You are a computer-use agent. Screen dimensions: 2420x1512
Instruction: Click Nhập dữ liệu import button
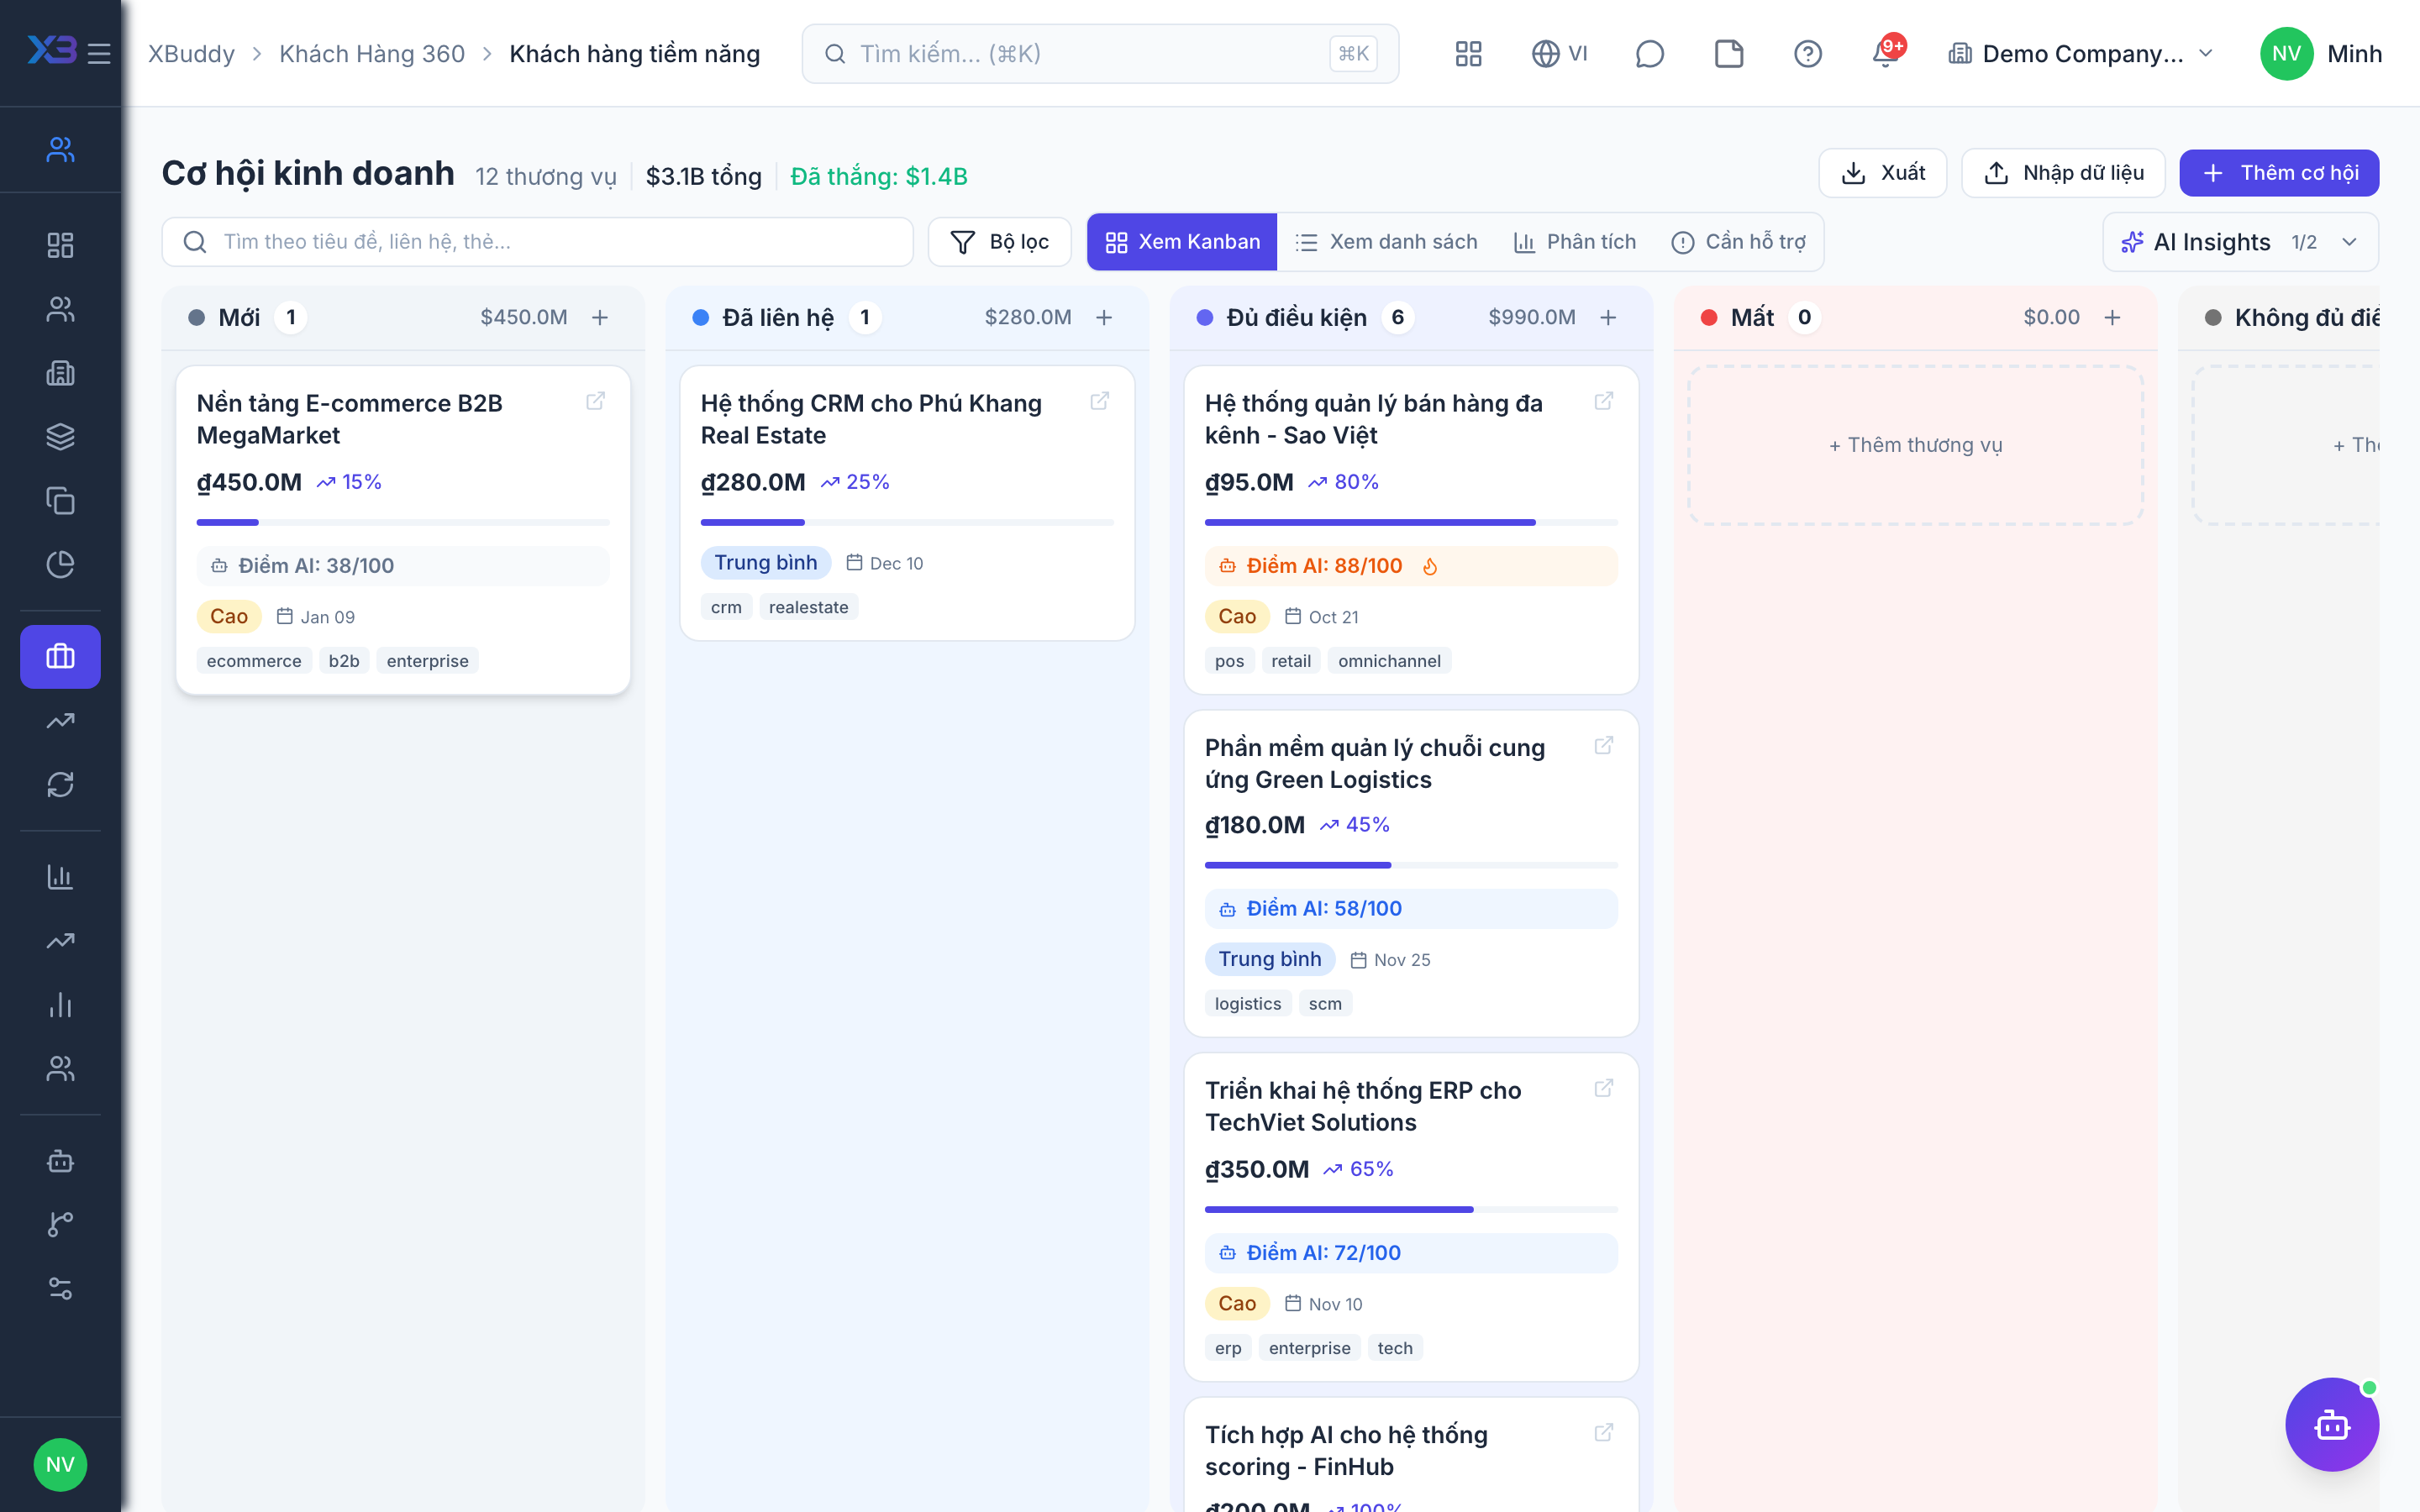[x=2063, y=173]
